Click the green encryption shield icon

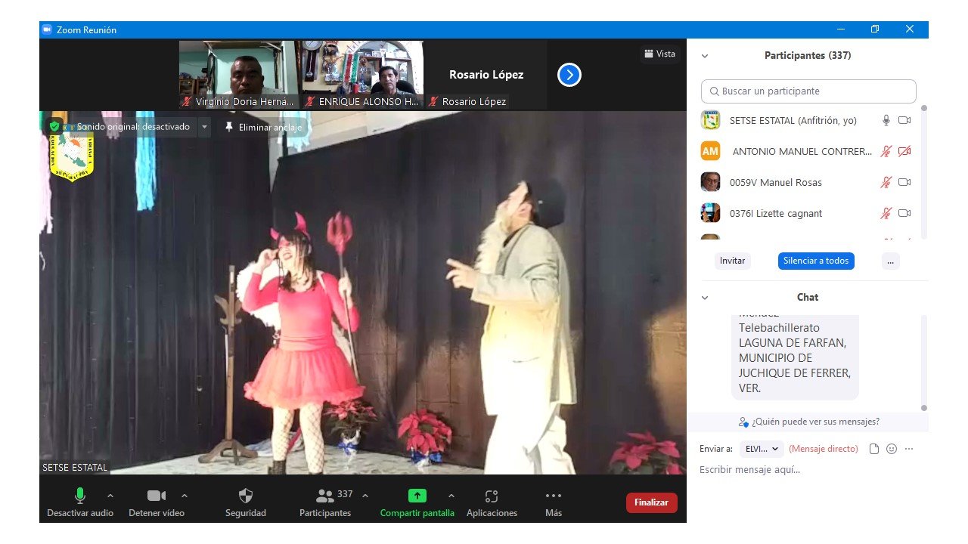click(54, 127)
